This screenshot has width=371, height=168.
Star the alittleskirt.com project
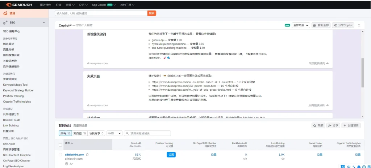pos(87,155)
